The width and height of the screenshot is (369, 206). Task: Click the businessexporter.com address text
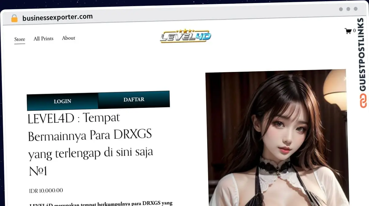(x=58, y=17)
